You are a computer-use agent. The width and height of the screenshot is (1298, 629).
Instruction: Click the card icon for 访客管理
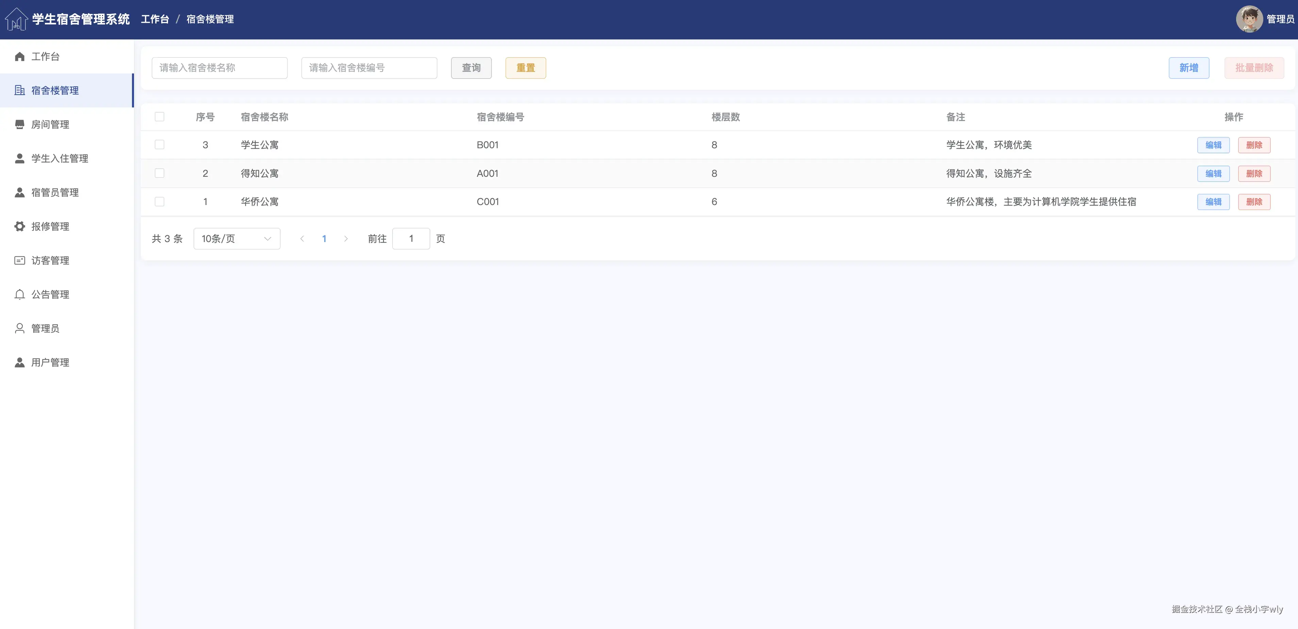click(20, 260)
